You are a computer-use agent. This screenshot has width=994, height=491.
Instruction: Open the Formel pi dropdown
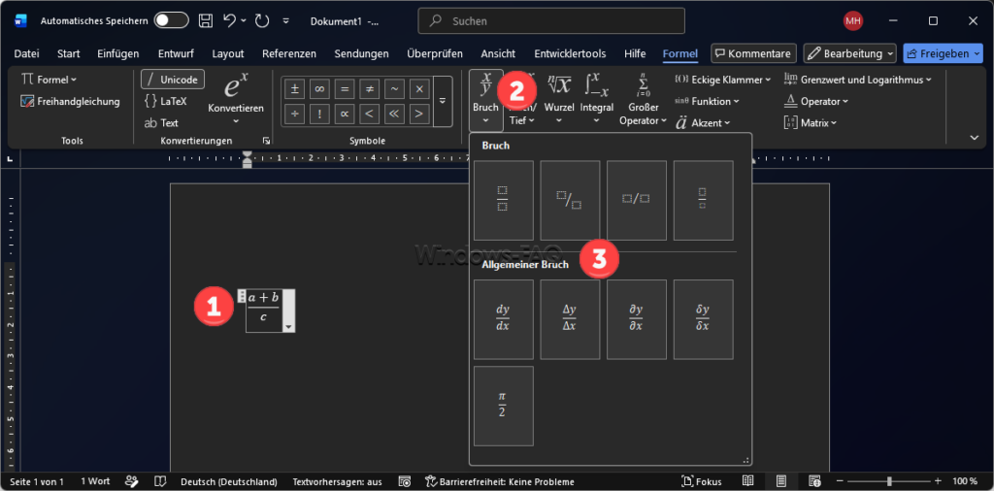coord(49,80)
